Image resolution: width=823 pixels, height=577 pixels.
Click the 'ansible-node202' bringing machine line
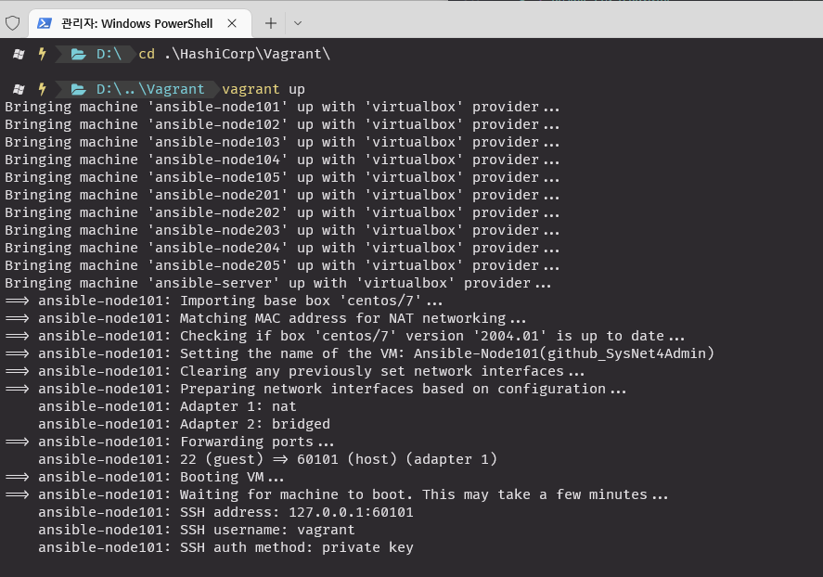tap(282, 213)
